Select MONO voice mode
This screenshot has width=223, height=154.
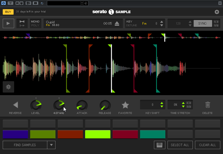[35, 21]
